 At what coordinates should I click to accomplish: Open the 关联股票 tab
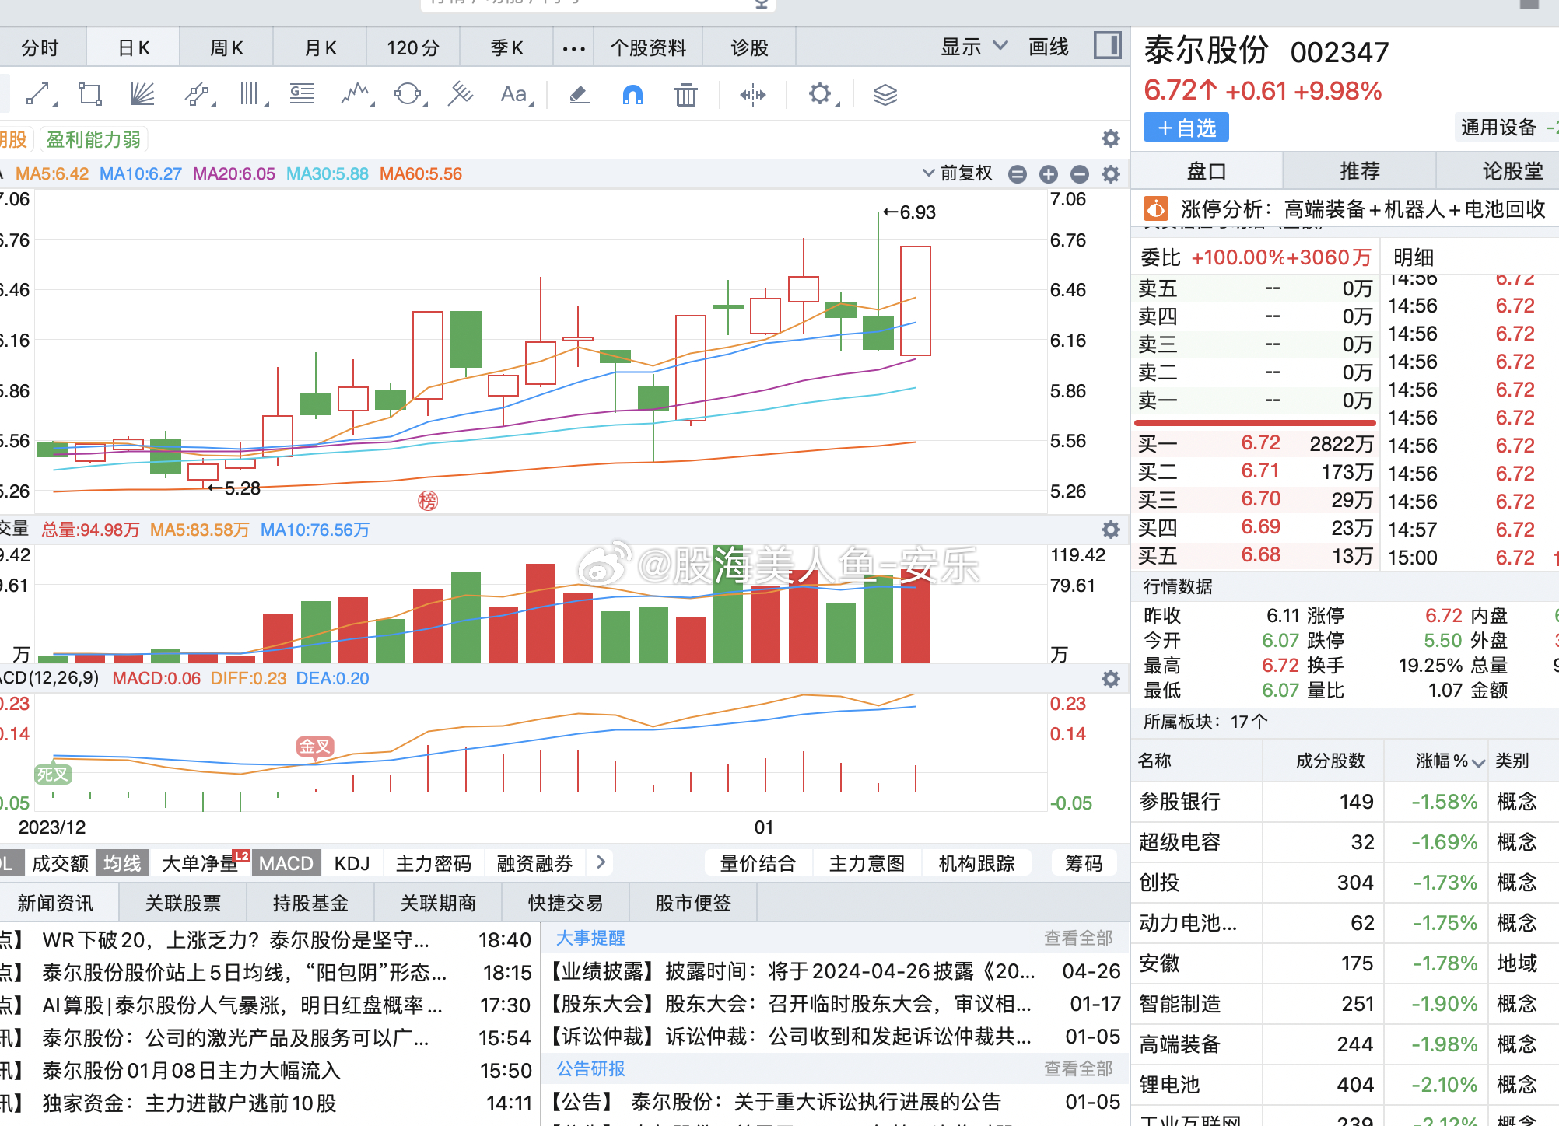click(183, 903)
